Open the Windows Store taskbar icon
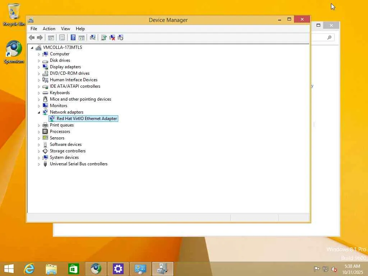368x276 pixels. pos(73,269)
